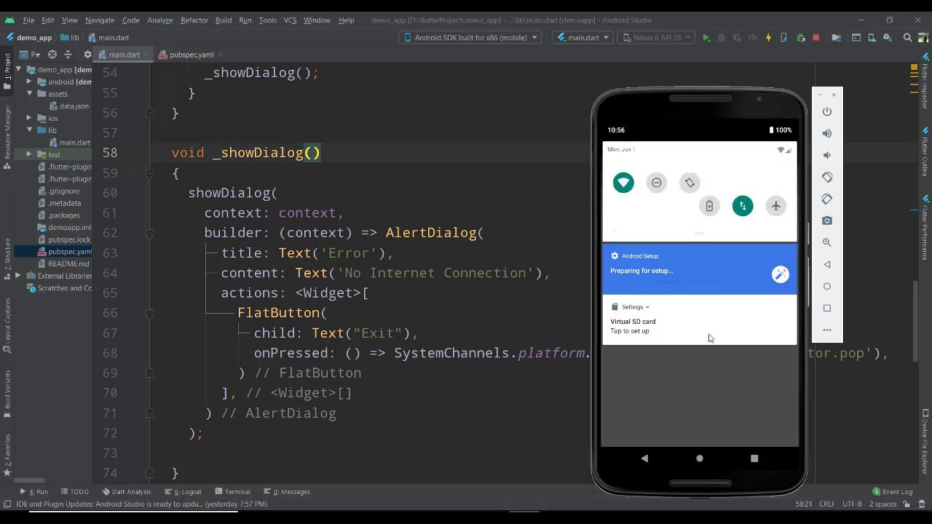Screen dimensions: 932x524
Task: Click collapse all icon in Project panel
Action: click(x=68, y=55)
